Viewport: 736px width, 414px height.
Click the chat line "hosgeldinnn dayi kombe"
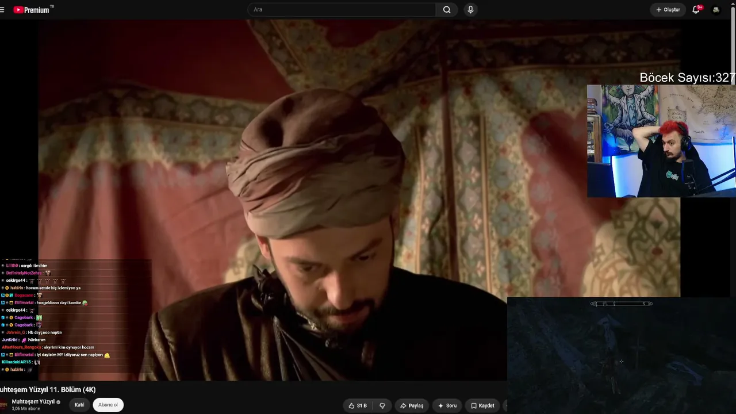point(60,302)
